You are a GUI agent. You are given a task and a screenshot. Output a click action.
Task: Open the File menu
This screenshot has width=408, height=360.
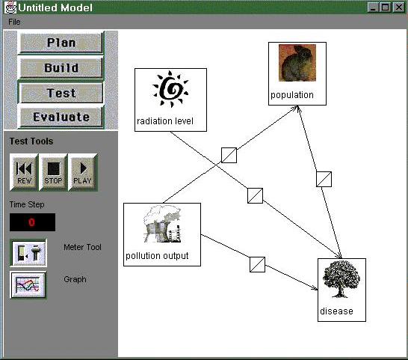click(14, 22)
